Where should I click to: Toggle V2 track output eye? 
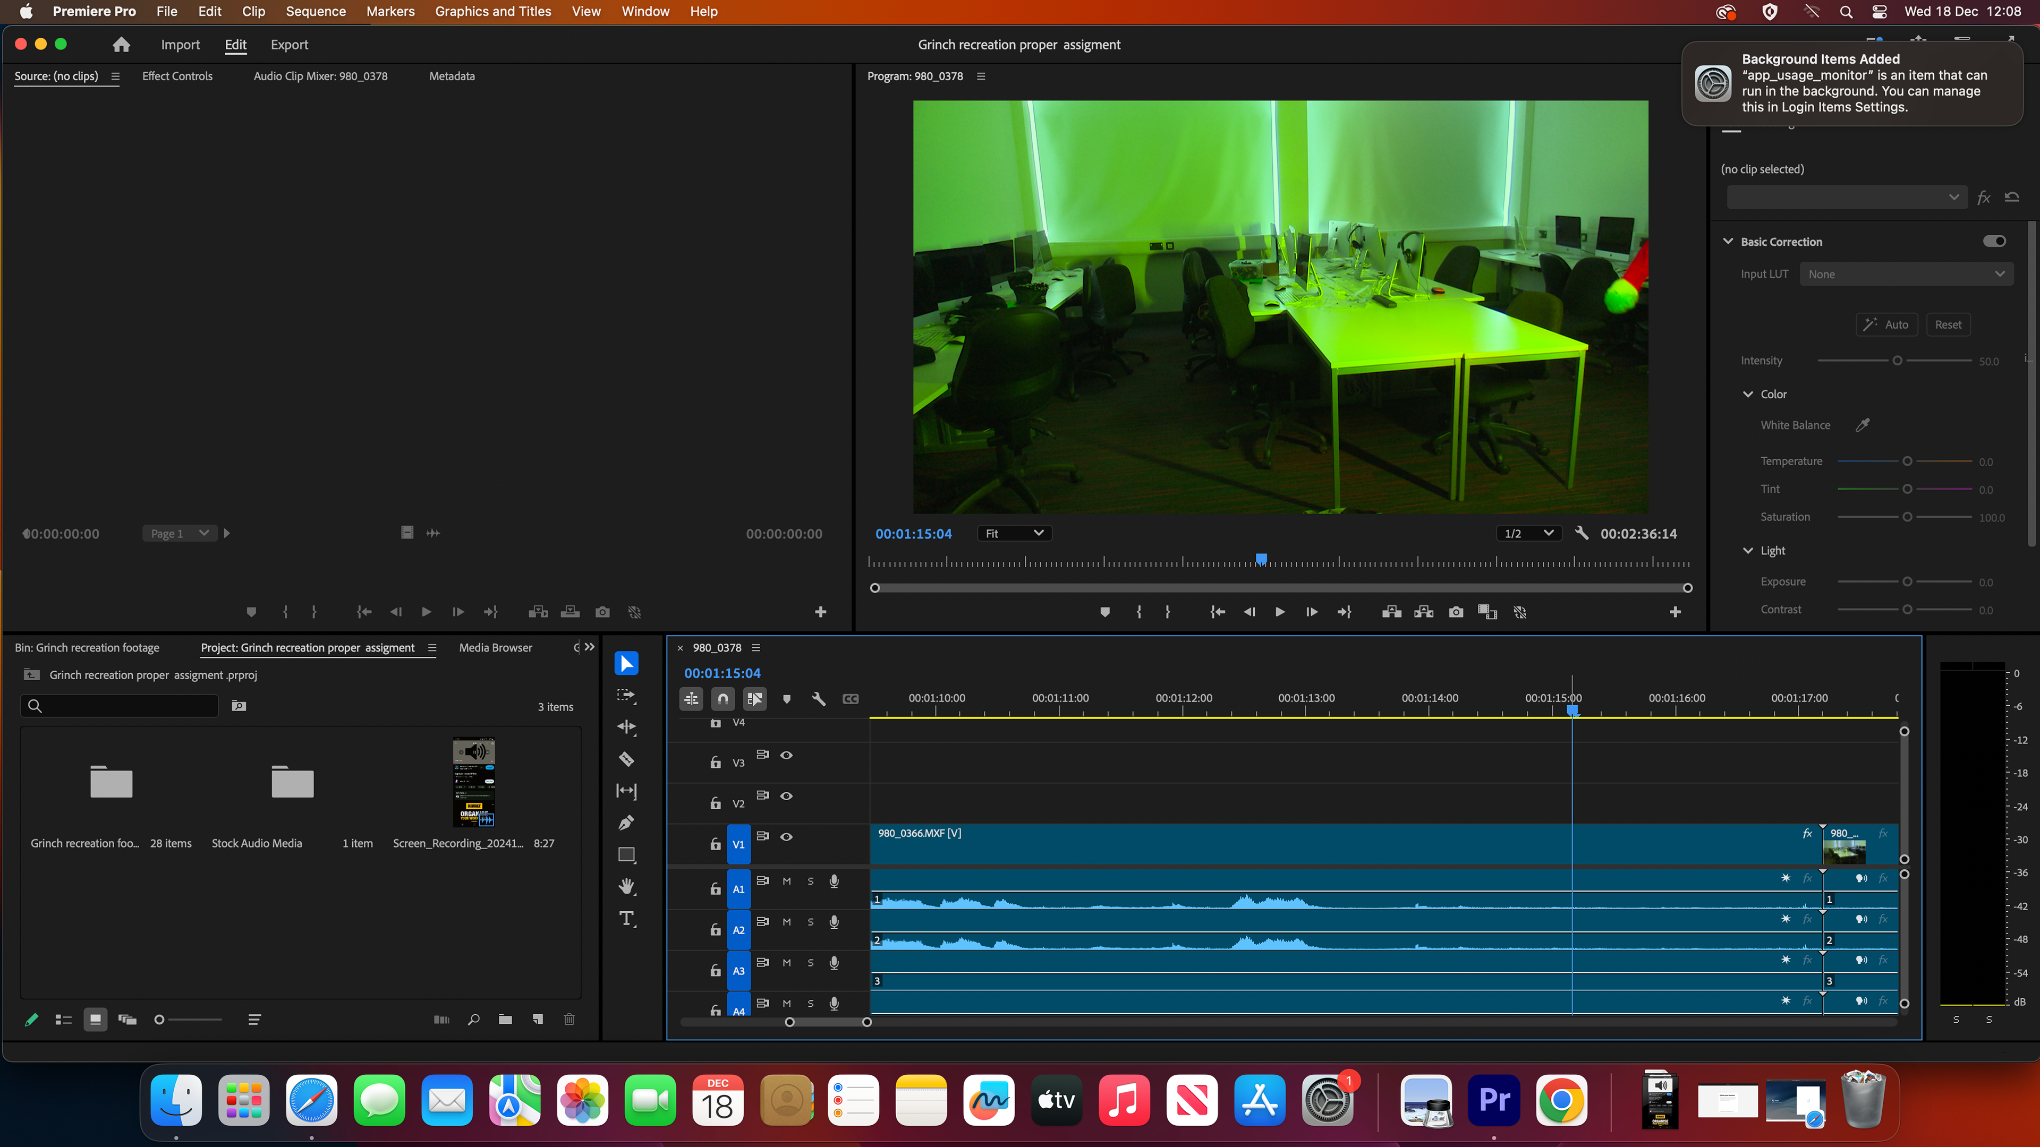click(786, 795)
